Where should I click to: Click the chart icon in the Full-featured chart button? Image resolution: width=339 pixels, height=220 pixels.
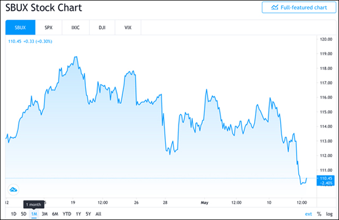(x=275, y=7)
